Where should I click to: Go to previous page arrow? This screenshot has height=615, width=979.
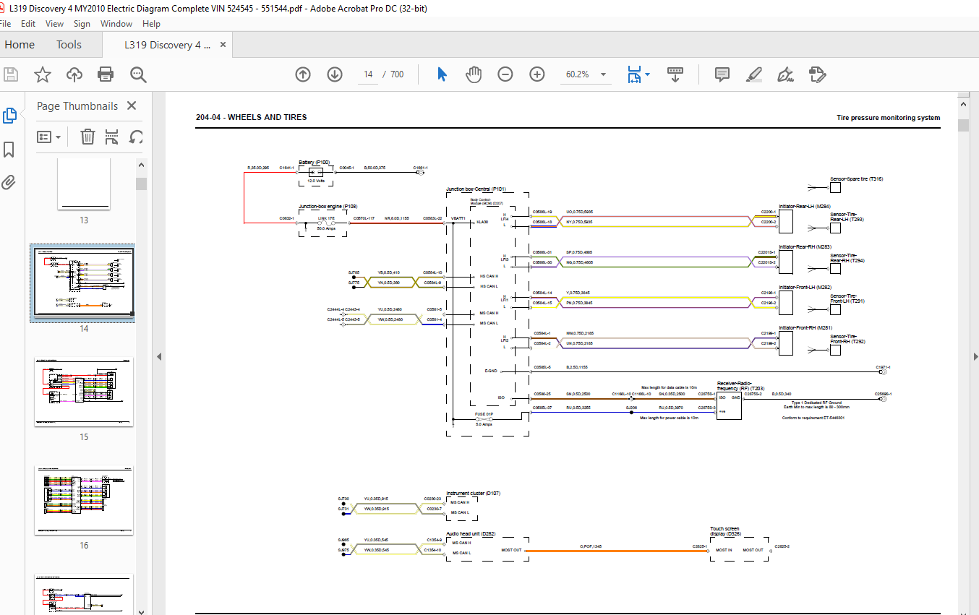[x=303, y=74]
